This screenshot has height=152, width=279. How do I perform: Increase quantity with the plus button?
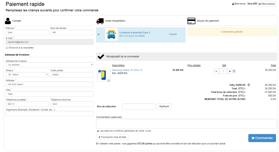click(x=230, y=71)
